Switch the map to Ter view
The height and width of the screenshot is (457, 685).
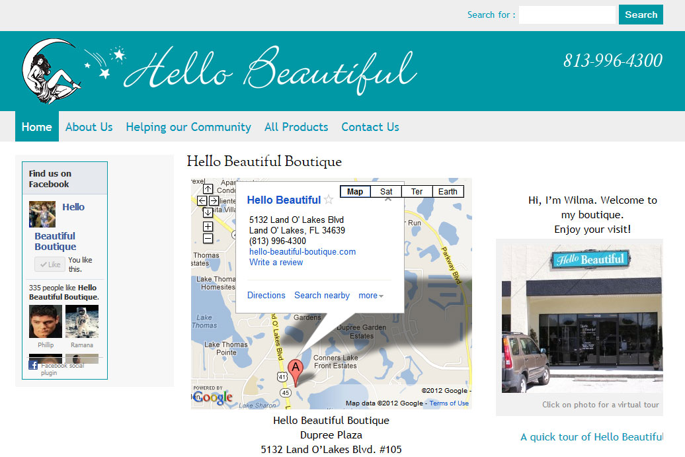(417, 191)
